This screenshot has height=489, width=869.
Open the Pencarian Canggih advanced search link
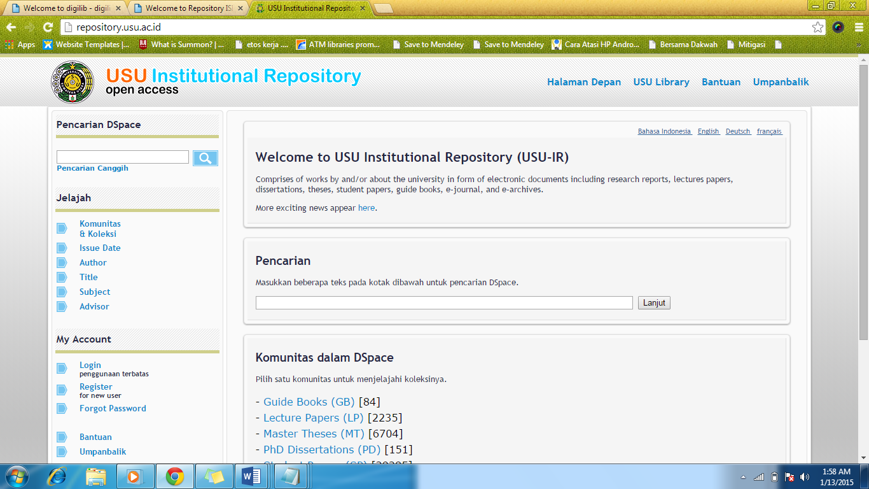point(92,168)
